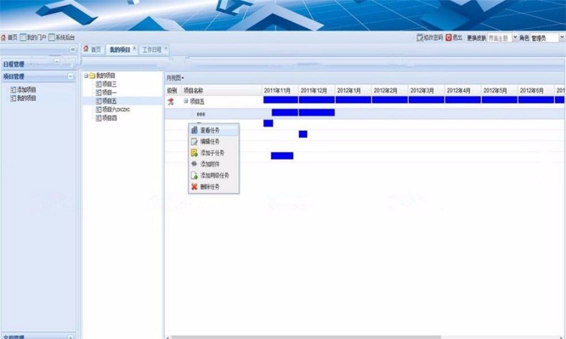Image resolution: width=566 pixels, height=339 pixels.
Task: Choose 添加子任务 from the context menu
Action: click(x=214, y=153)
